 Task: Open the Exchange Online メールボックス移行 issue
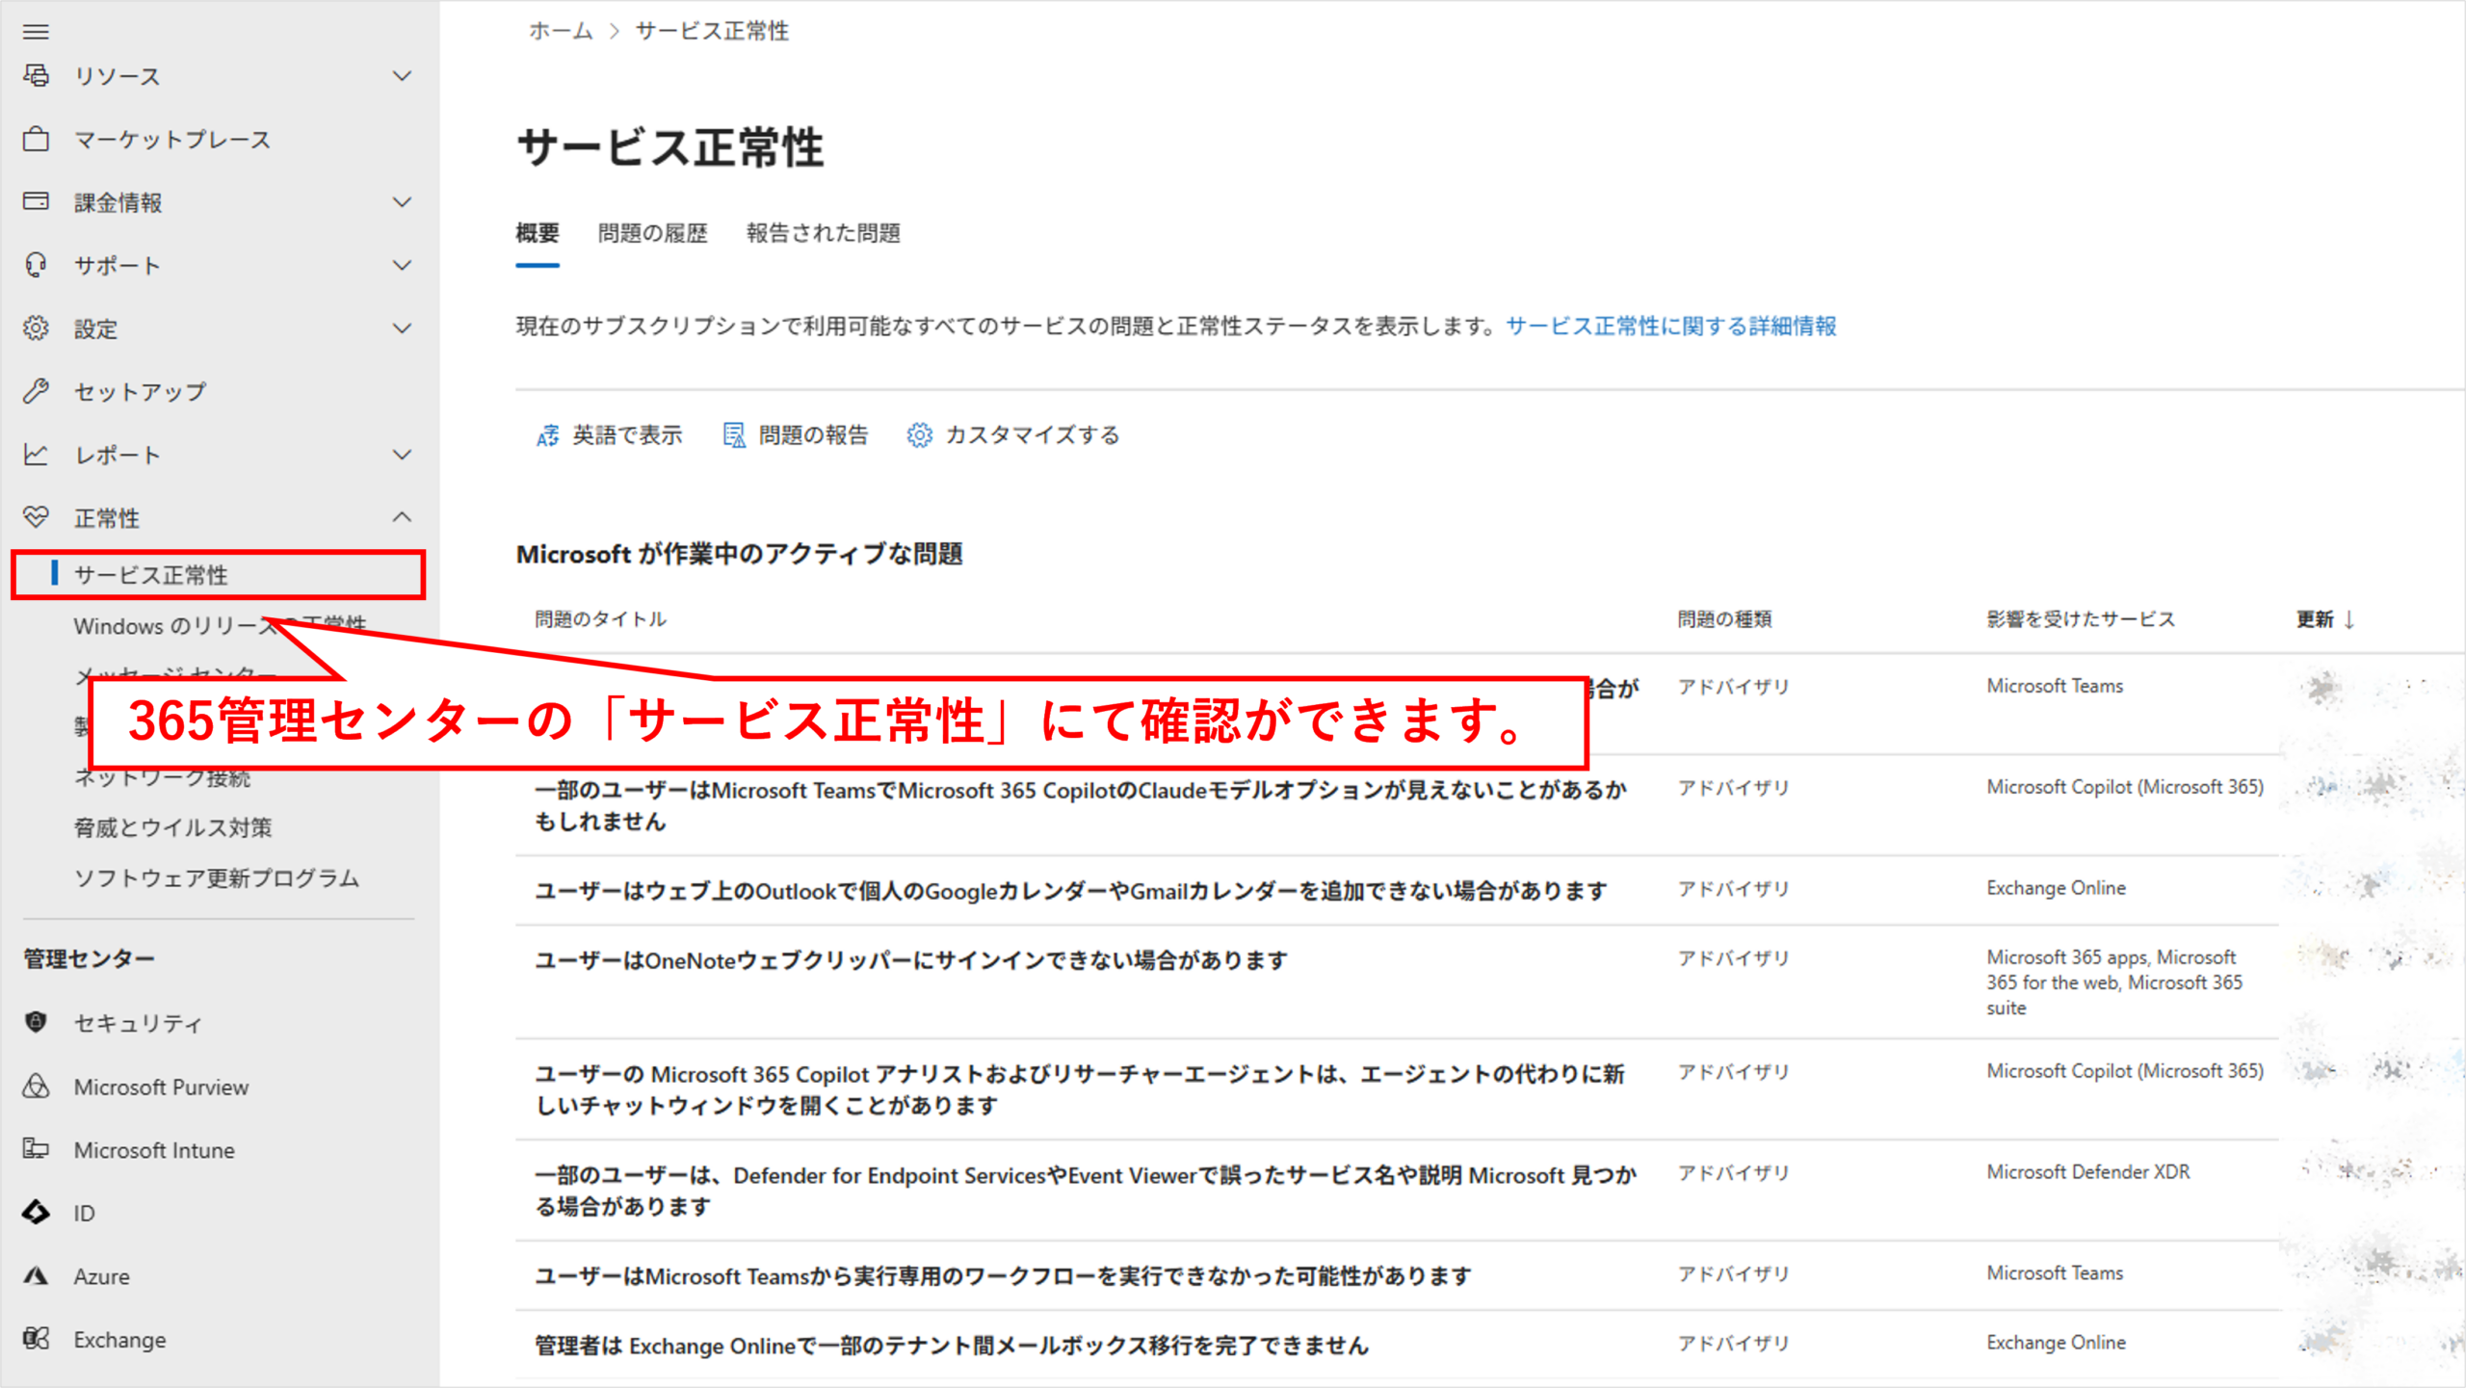[952, 1346]
